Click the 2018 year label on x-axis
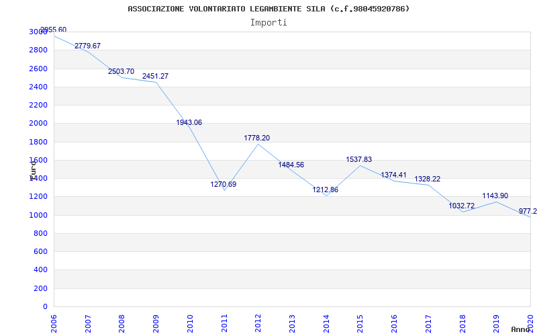This screenshot has width=537, height=336. pos(462,324)
